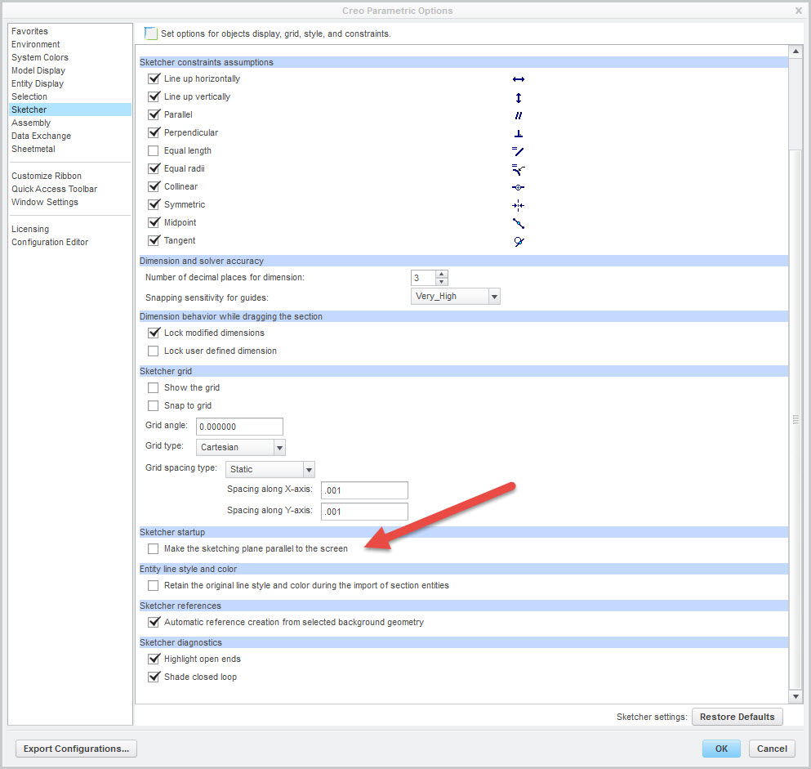Enable Snap to grid

click(x=153, y=405)
